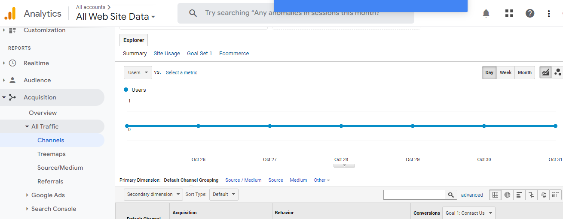Expand the Google Ads section

coord(48,195)
